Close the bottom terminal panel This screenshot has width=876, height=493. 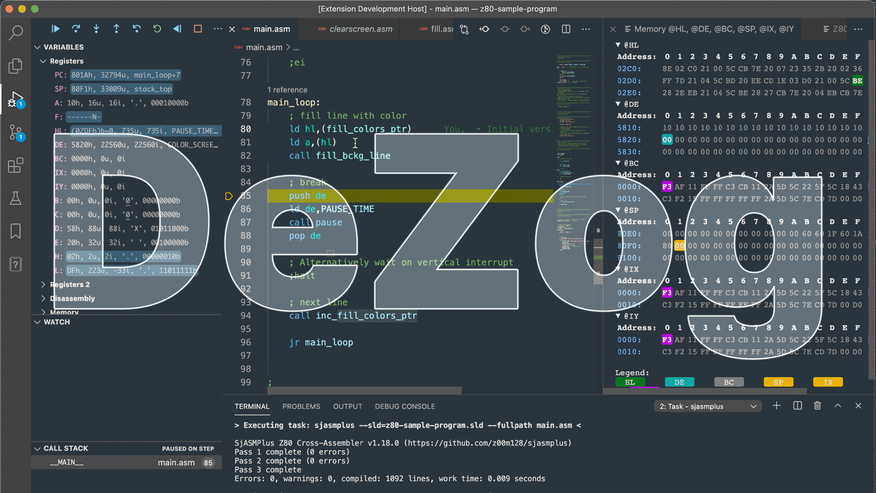click(858, 406)
